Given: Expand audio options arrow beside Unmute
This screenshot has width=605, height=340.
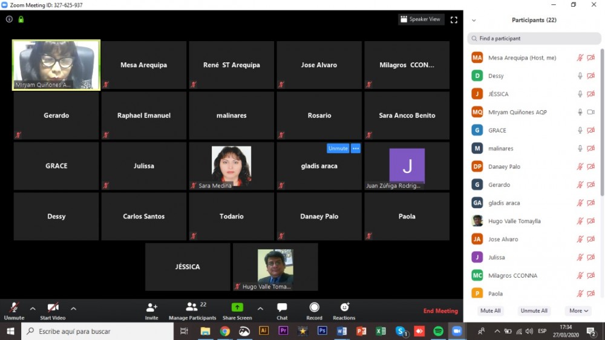Looking at the screenshot, I should pos(33,309).
